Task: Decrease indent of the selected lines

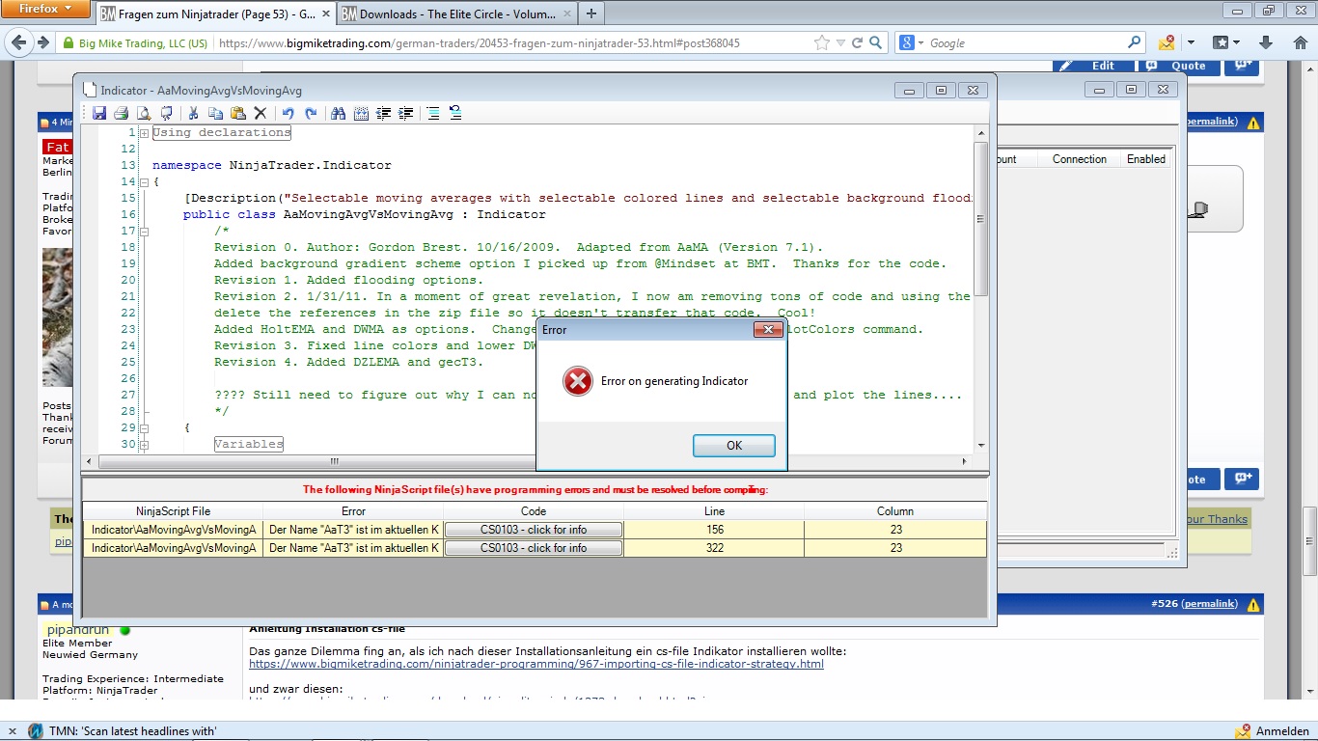Action: (x=384, y=113)
